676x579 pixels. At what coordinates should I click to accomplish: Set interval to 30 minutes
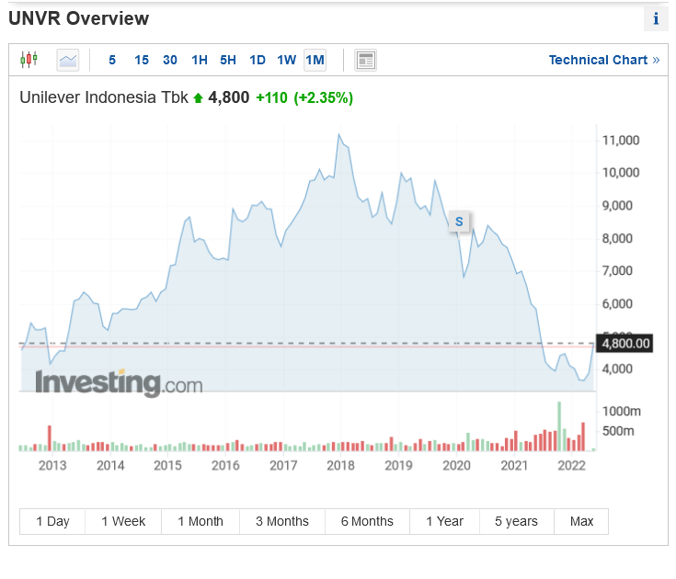pyautogui.click(x=170, y=60)
